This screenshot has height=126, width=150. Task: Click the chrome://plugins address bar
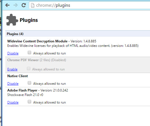(x=89, y=5)
